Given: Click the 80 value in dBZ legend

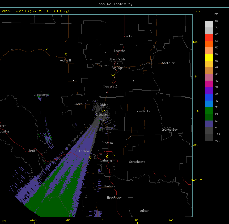Looking at the screenshot, I should coord(217,21).
